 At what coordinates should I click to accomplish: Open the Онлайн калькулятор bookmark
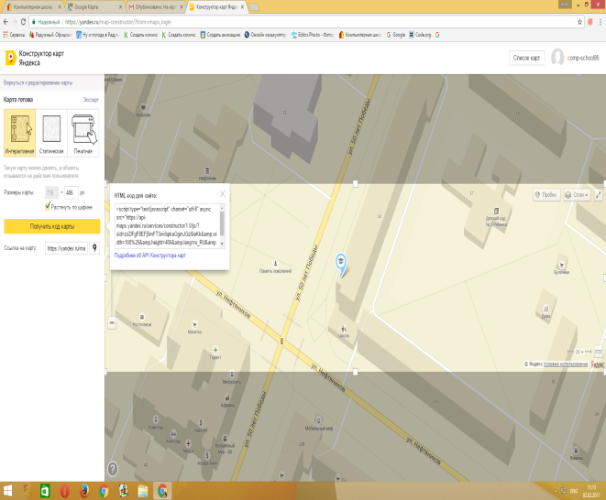tap(265, 35)
